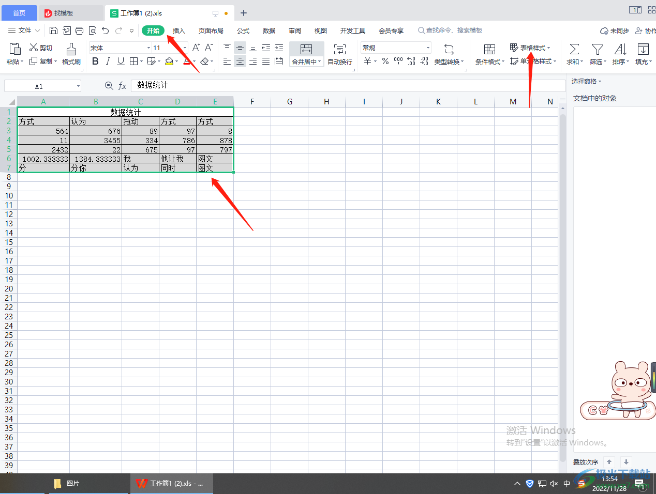Click the Type Conversion (类型转换) icon
This screenshot has width=656, height=494.
449,49
